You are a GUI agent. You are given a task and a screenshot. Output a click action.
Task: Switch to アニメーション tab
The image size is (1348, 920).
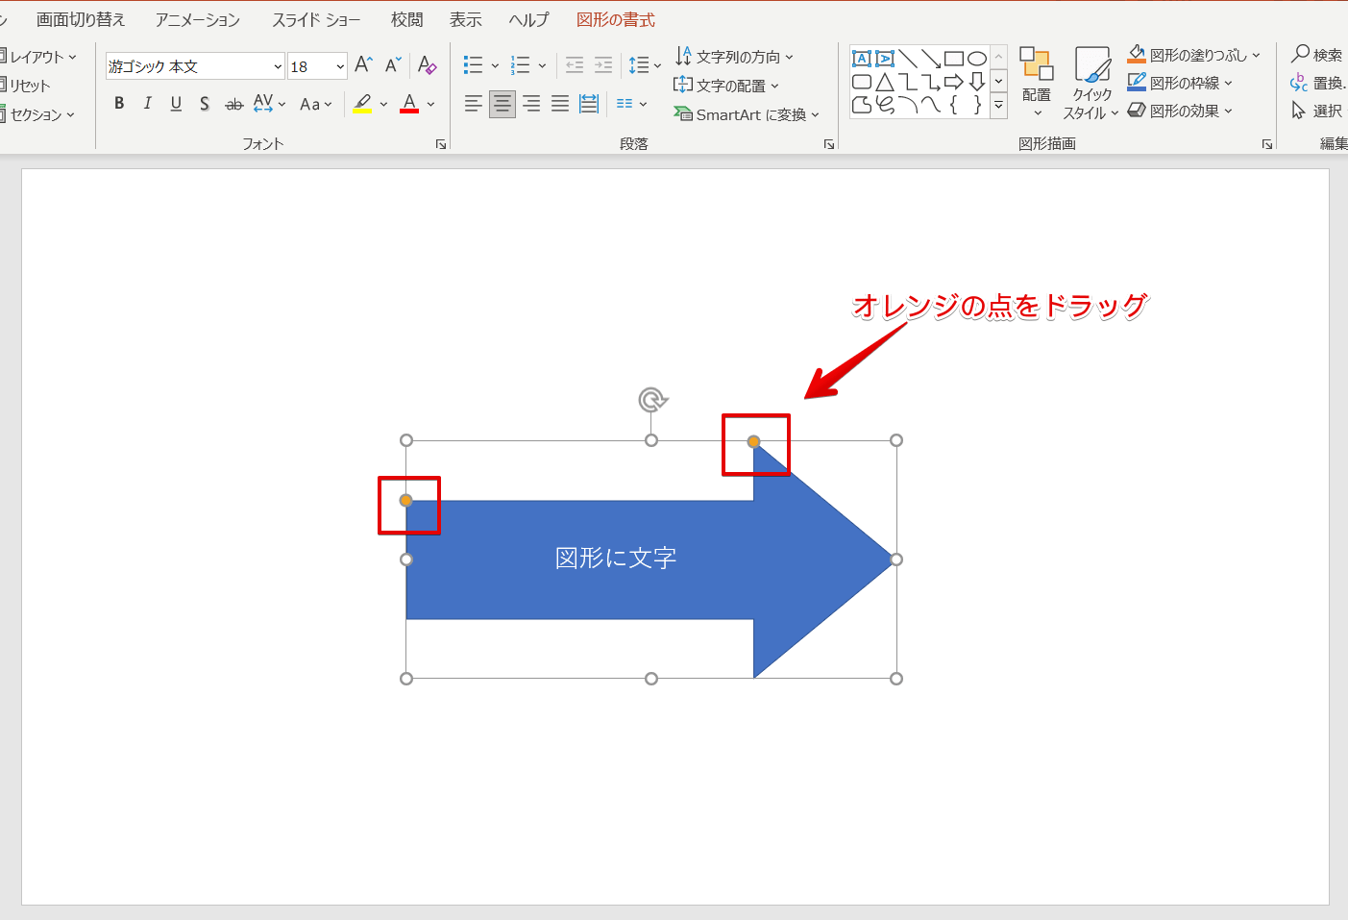pyautogui.click(x=198, y=19)
